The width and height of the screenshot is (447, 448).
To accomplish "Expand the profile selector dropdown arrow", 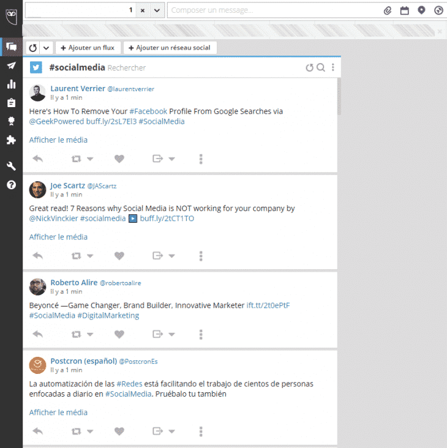I will (157, 10).
